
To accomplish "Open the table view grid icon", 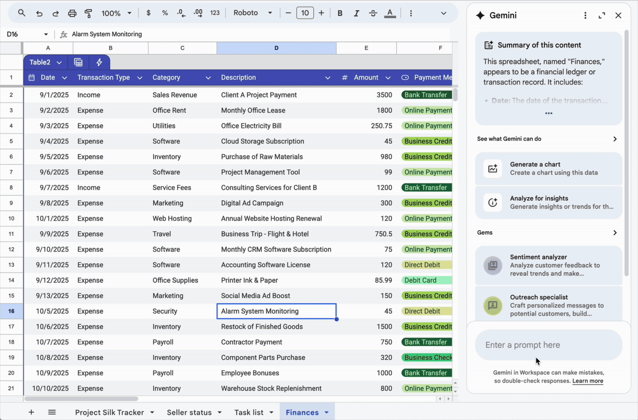I will click(x=78, y=62).
